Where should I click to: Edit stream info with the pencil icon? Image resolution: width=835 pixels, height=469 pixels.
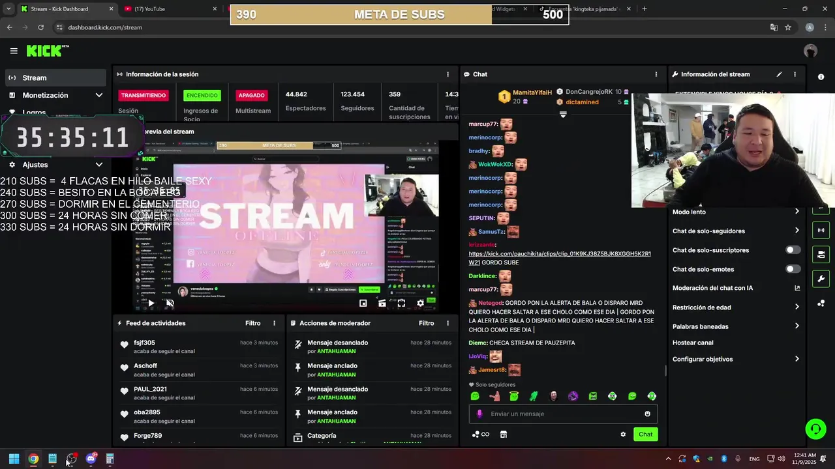pos(779,74)
